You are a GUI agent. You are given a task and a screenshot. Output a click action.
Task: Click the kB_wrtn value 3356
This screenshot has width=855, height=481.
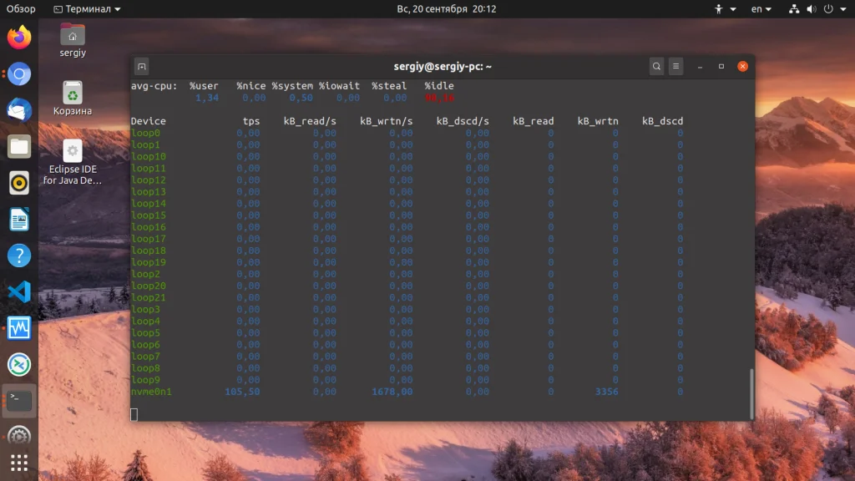point(606,392)
